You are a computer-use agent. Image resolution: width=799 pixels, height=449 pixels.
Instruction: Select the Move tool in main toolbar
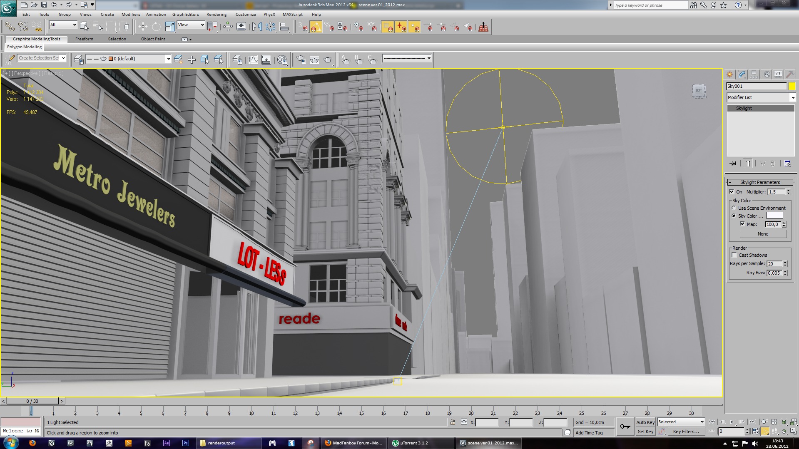(x=143, y=27)
